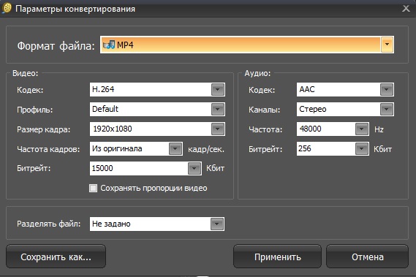Open the frame size 1920x1080 dropdown
416x277 pixels.
click(x=218, y=129)
